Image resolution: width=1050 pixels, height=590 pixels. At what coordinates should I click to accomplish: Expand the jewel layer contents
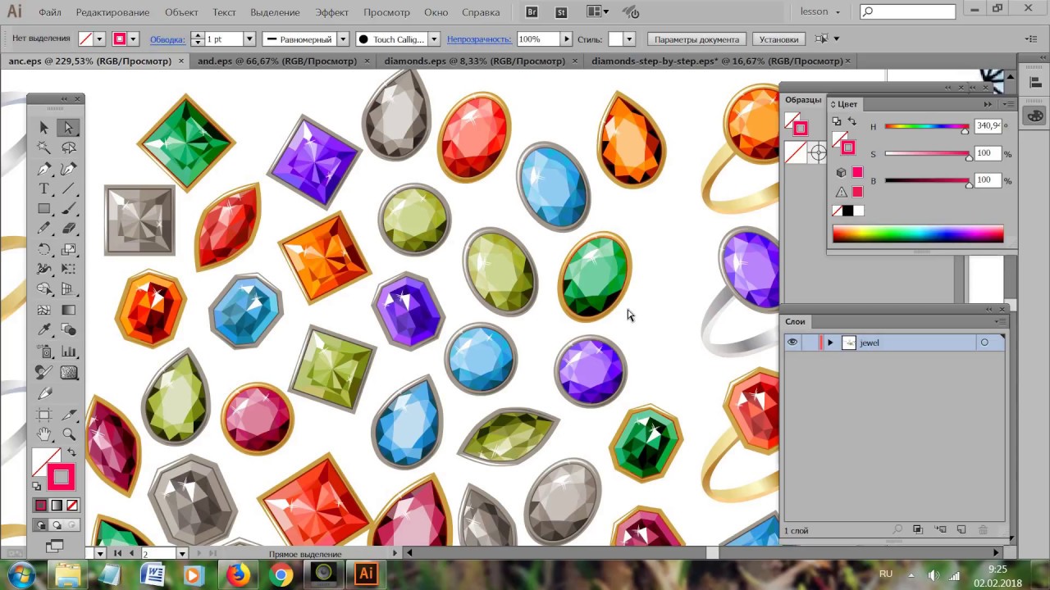(x=830, y=343)
